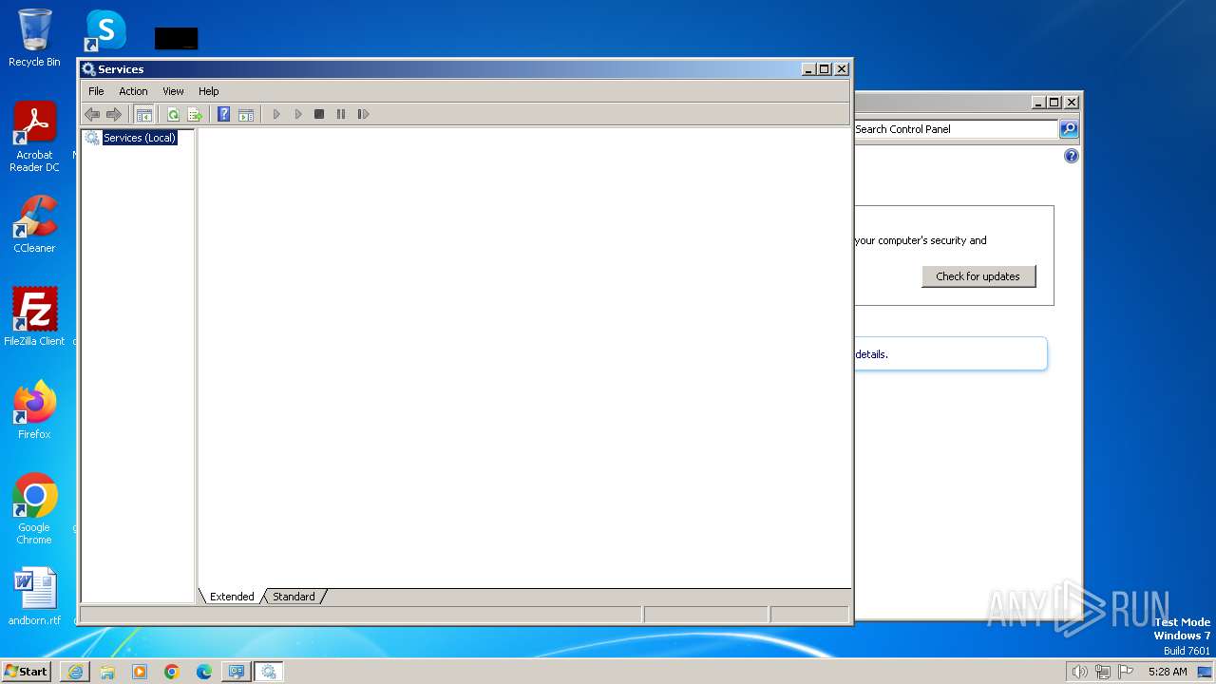This screenshot has width=1216, height=684.
Task: Select Google Chrome desktop icon
Action: (34, 508)
